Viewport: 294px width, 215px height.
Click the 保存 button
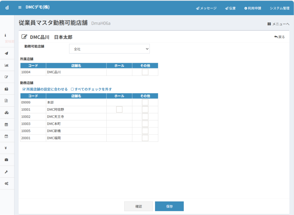pyautogui.click(x=169, y=206)
